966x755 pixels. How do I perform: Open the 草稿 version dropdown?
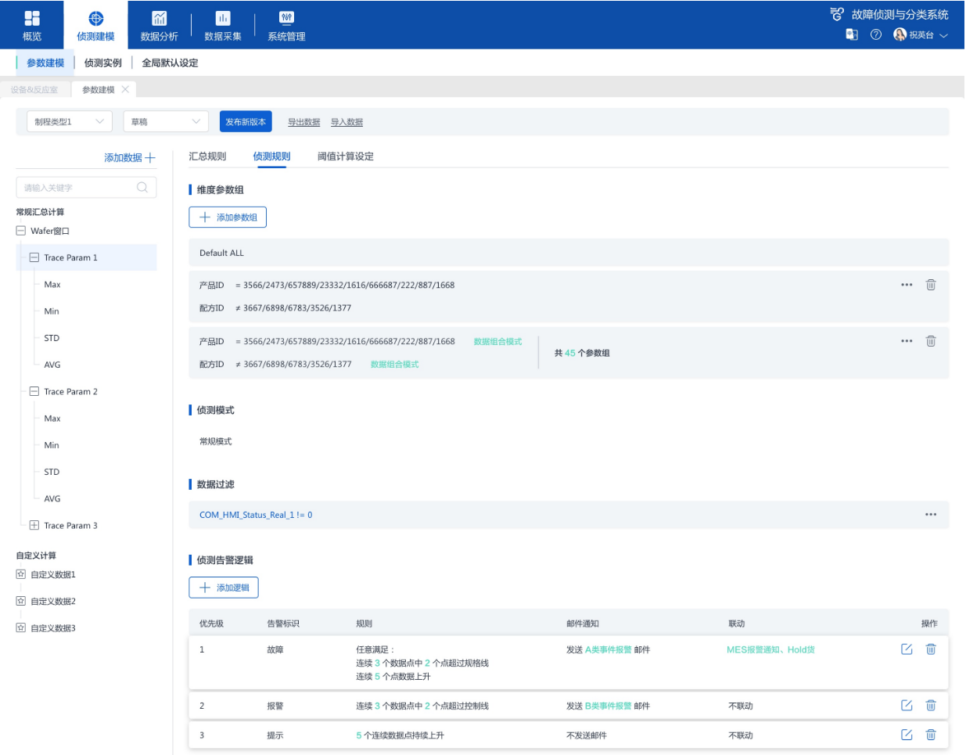click(166, 121)
